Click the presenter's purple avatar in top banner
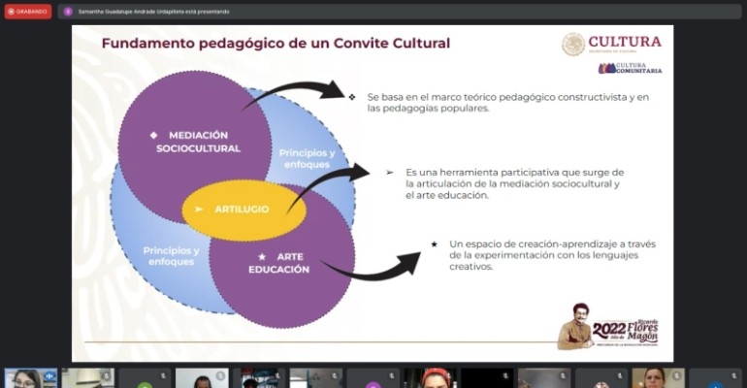The height and width of the screenshot is (388, 747). click(x=68, y=12)
